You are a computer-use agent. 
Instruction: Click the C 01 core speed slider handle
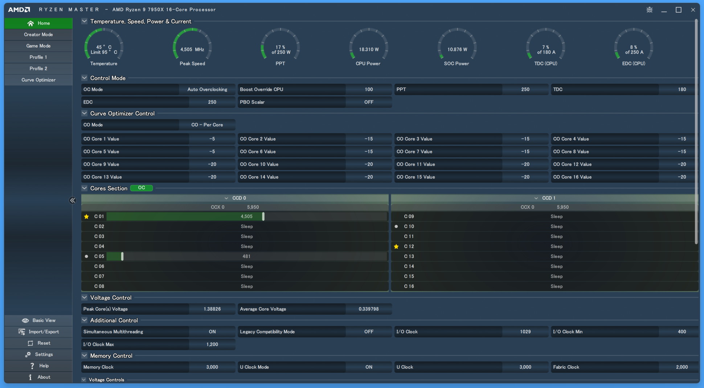[263, 216]
